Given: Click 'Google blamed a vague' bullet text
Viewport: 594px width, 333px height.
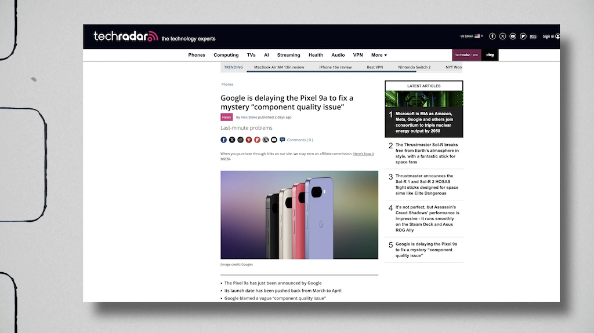Looking at the screenshot, I should [x=275, y=298].
